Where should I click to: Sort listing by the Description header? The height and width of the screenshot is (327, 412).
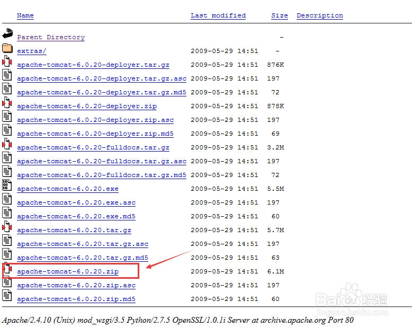point(320,15)
